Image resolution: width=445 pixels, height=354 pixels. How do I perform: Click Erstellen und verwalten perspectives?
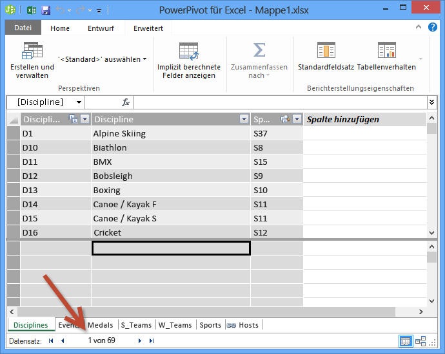point(32,61)
